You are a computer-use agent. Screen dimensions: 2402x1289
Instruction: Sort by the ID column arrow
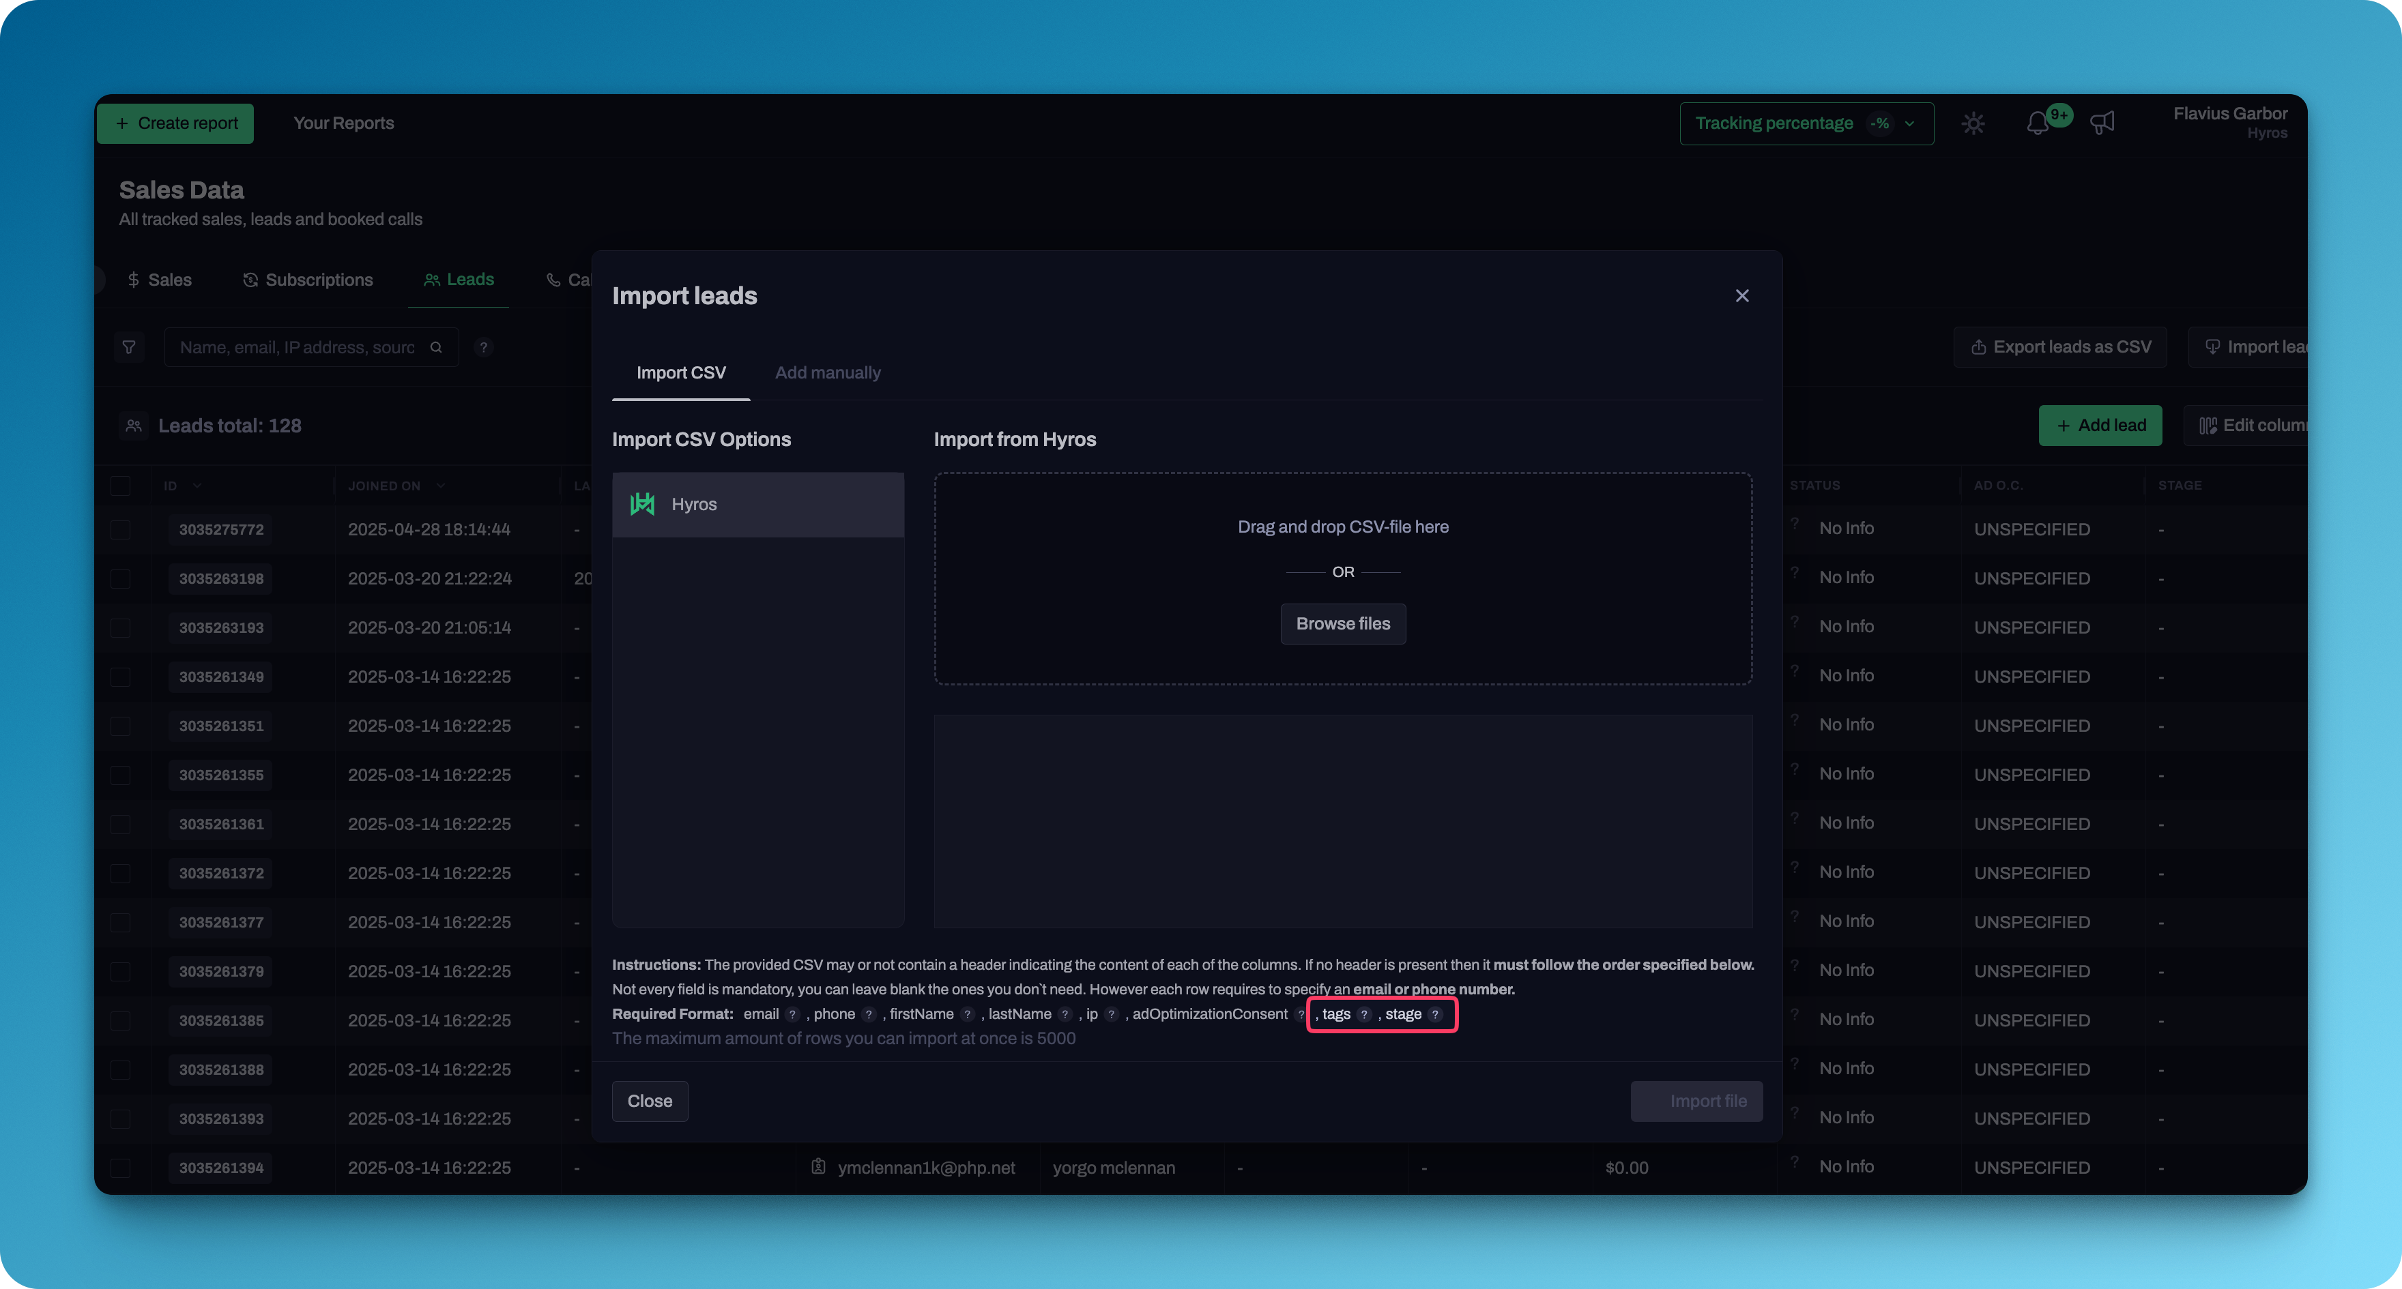point(198,486)
